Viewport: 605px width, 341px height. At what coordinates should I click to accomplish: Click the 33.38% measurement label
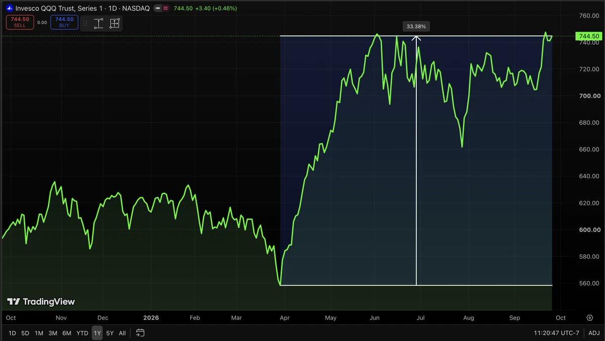[x=416, y=26]
